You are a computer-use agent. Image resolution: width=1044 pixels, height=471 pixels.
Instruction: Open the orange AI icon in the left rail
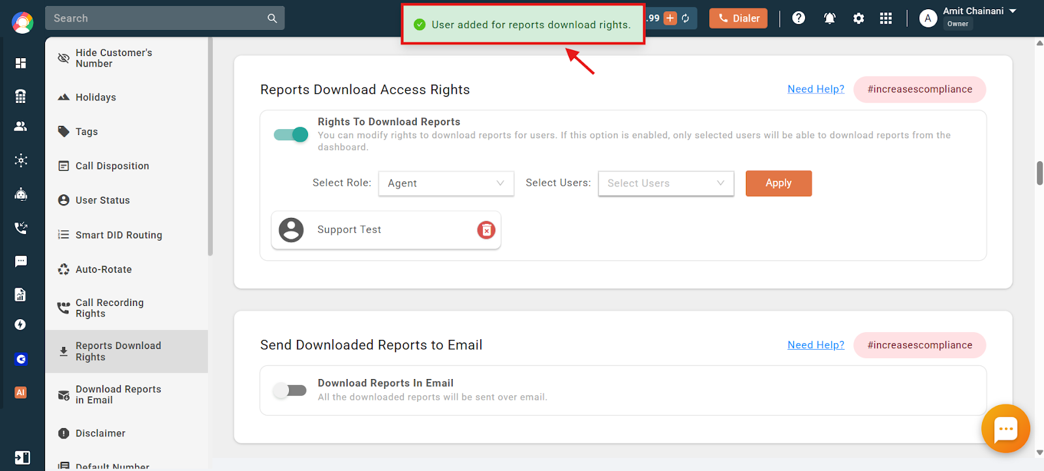click(21, 393)
